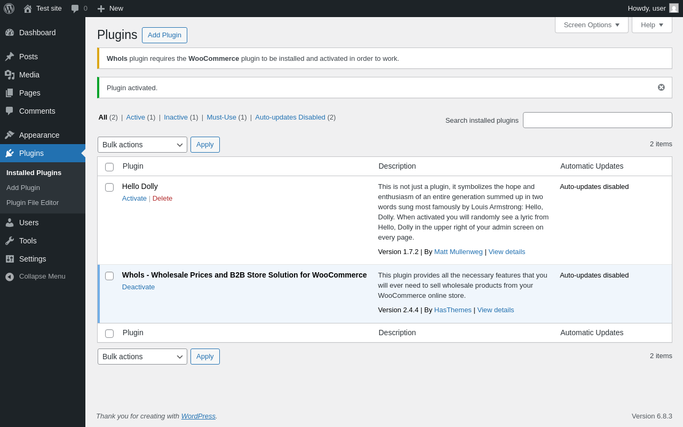Open the top Bulk actions dropdown
The width and height of the screenshot is (683, 427).
pyautogui.click(x=142, y=145)
